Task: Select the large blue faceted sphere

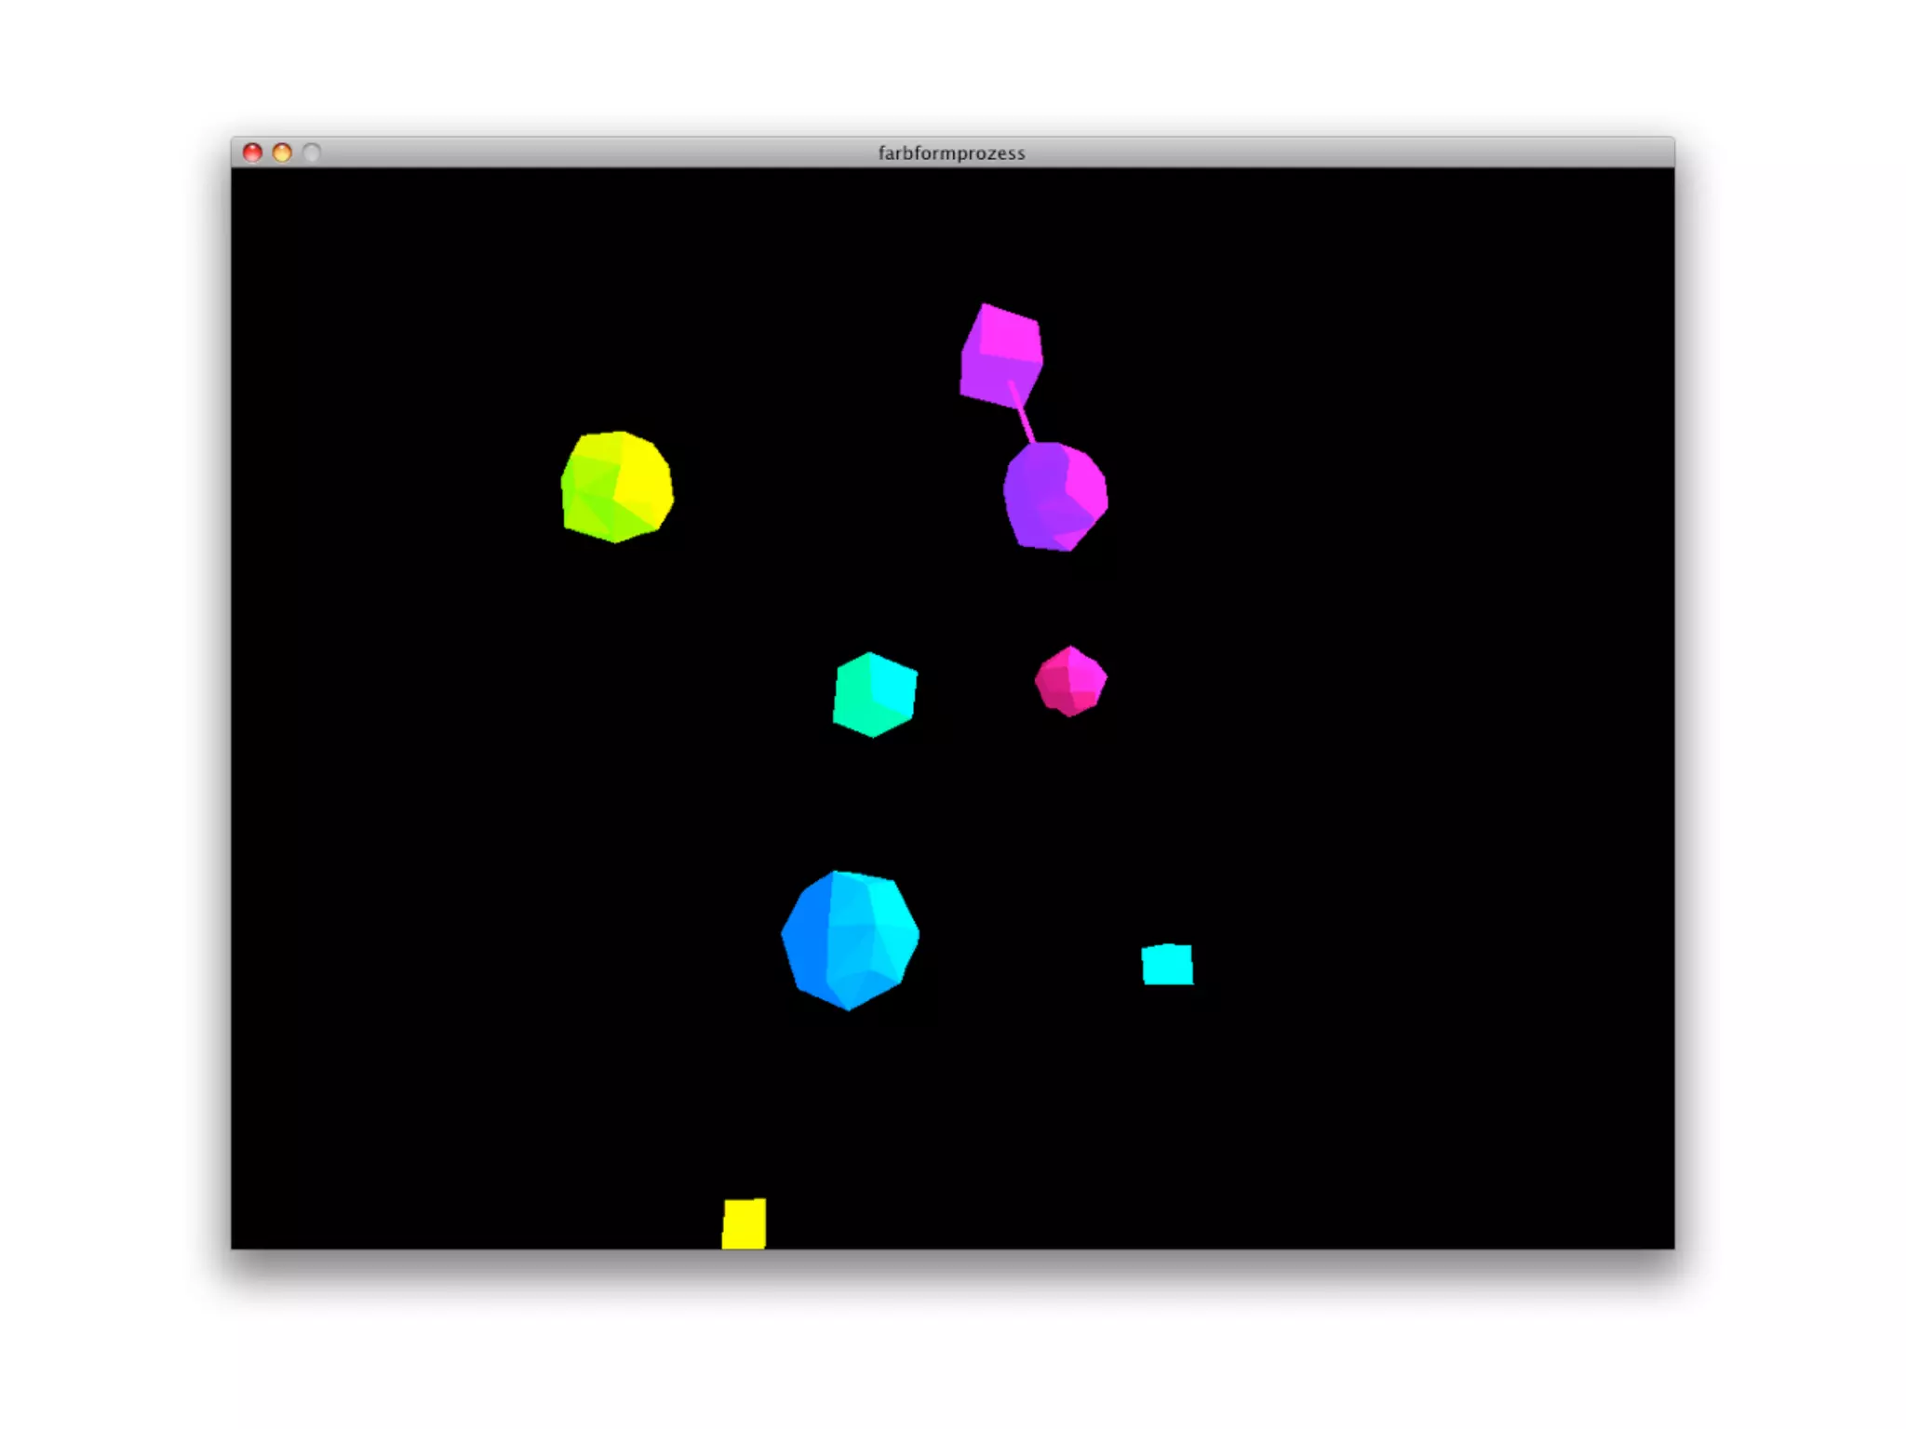Action: (850, 939)
